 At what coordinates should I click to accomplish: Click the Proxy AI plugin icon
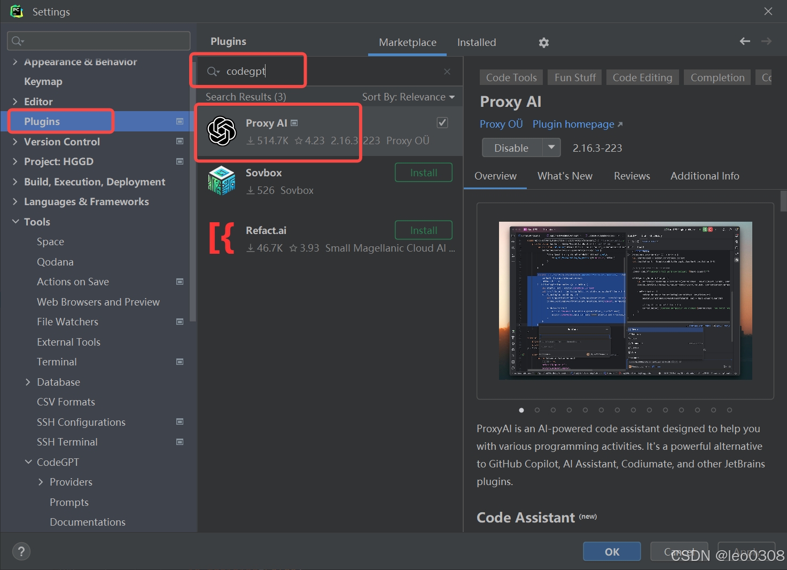click(x=222, y=131)
